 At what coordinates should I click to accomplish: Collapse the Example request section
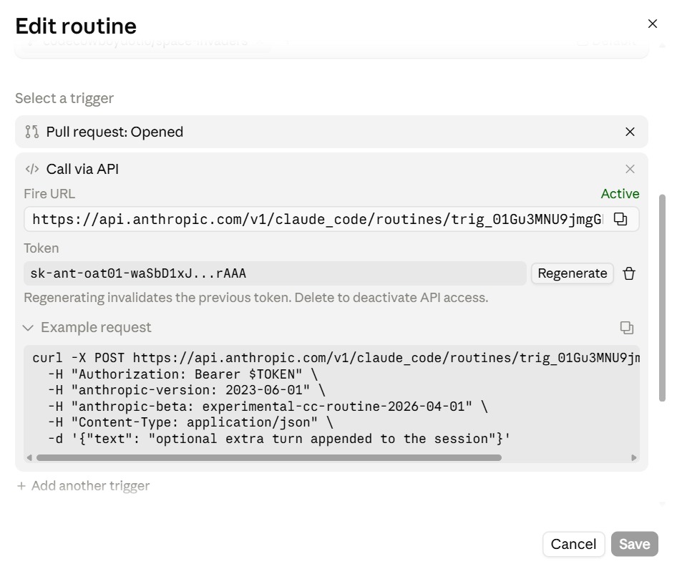pyautogui.click(x=28, y=328)
